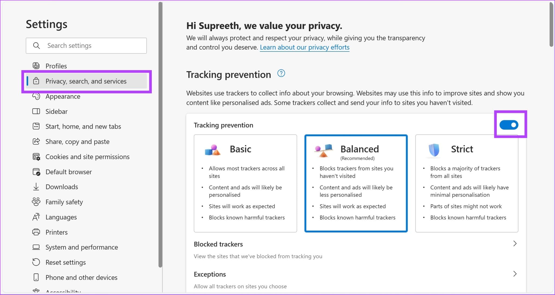Open the Profiles section icon
This screenshot has width=555, height=295.
pyautogui.click(x=36, y=65)
